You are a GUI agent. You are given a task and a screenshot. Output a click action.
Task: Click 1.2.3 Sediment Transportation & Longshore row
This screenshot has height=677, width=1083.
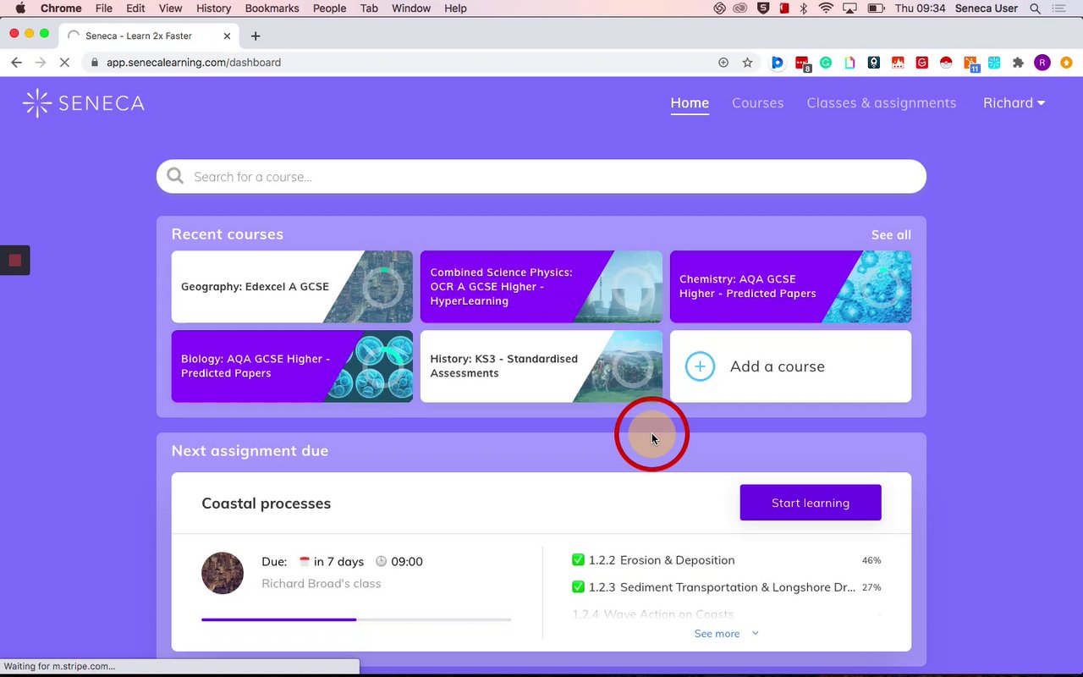point(727,587)
